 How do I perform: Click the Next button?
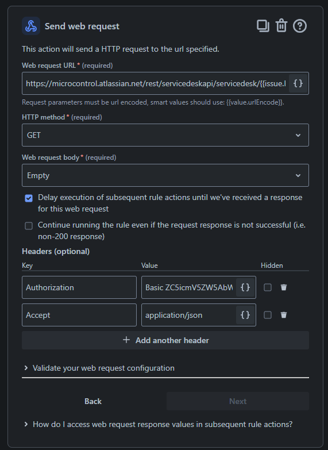[238, 401]
